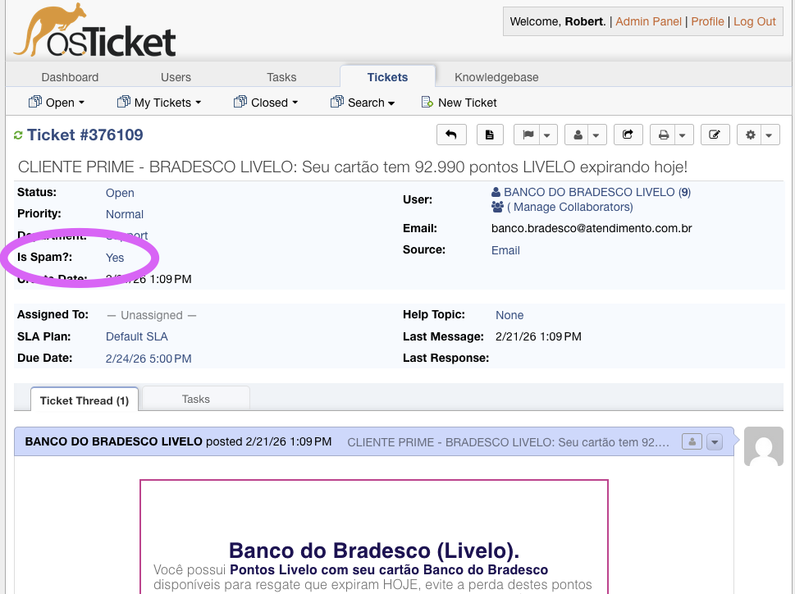Click the gear icon in ticket toolbar
This screenshot has width=795, height=594.
click(x=751, y=135)
